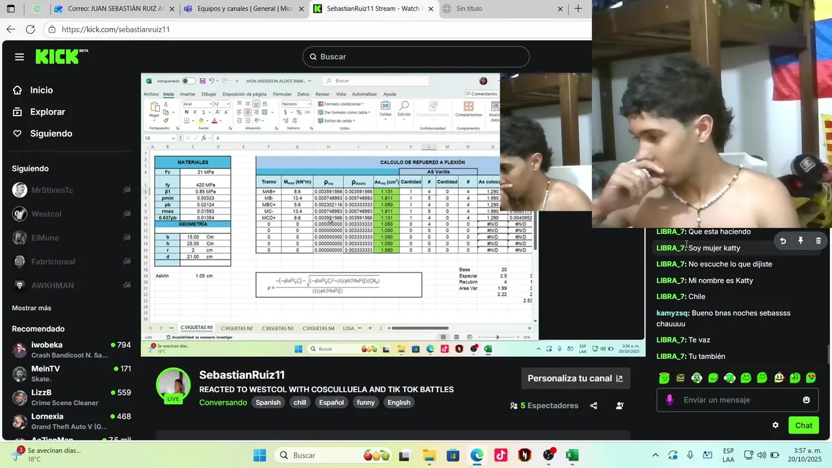Image resolution: width=832 pixels, height=468 pixels.
Task: Click the Conversando category link
Action: [x=223, y=402]
